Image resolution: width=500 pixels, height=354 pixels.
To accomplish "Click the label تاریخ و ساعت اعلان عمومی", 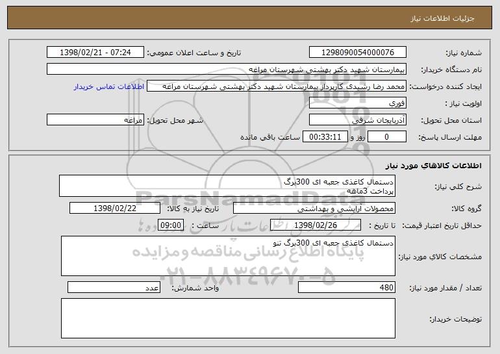I will pyautogui.click(x=194, y=53).
